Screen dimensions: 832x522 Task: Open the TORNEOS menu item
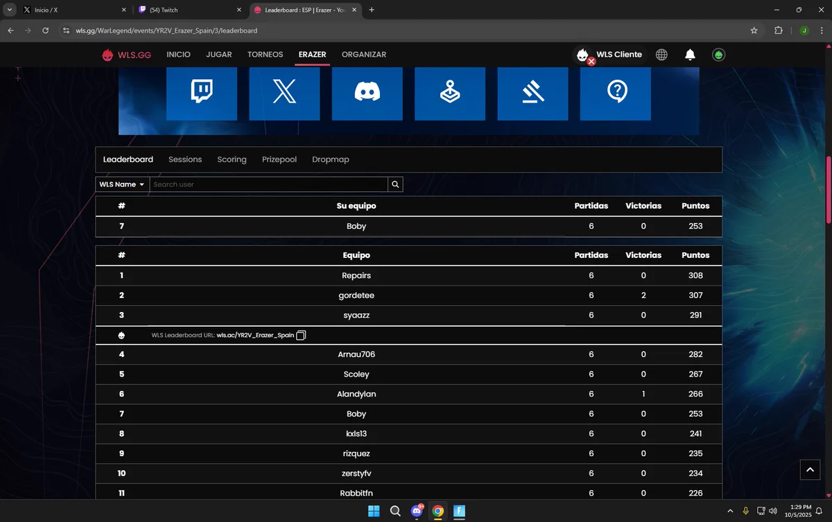[x=265, y=55]
